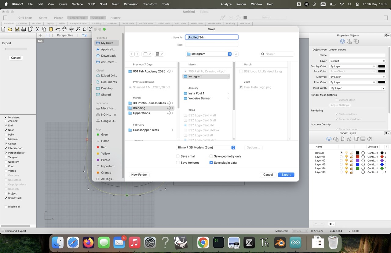Click Cancel in the Save dialog
The height and width of the screenshot is (253, 391).
click(x=268, y=175)
